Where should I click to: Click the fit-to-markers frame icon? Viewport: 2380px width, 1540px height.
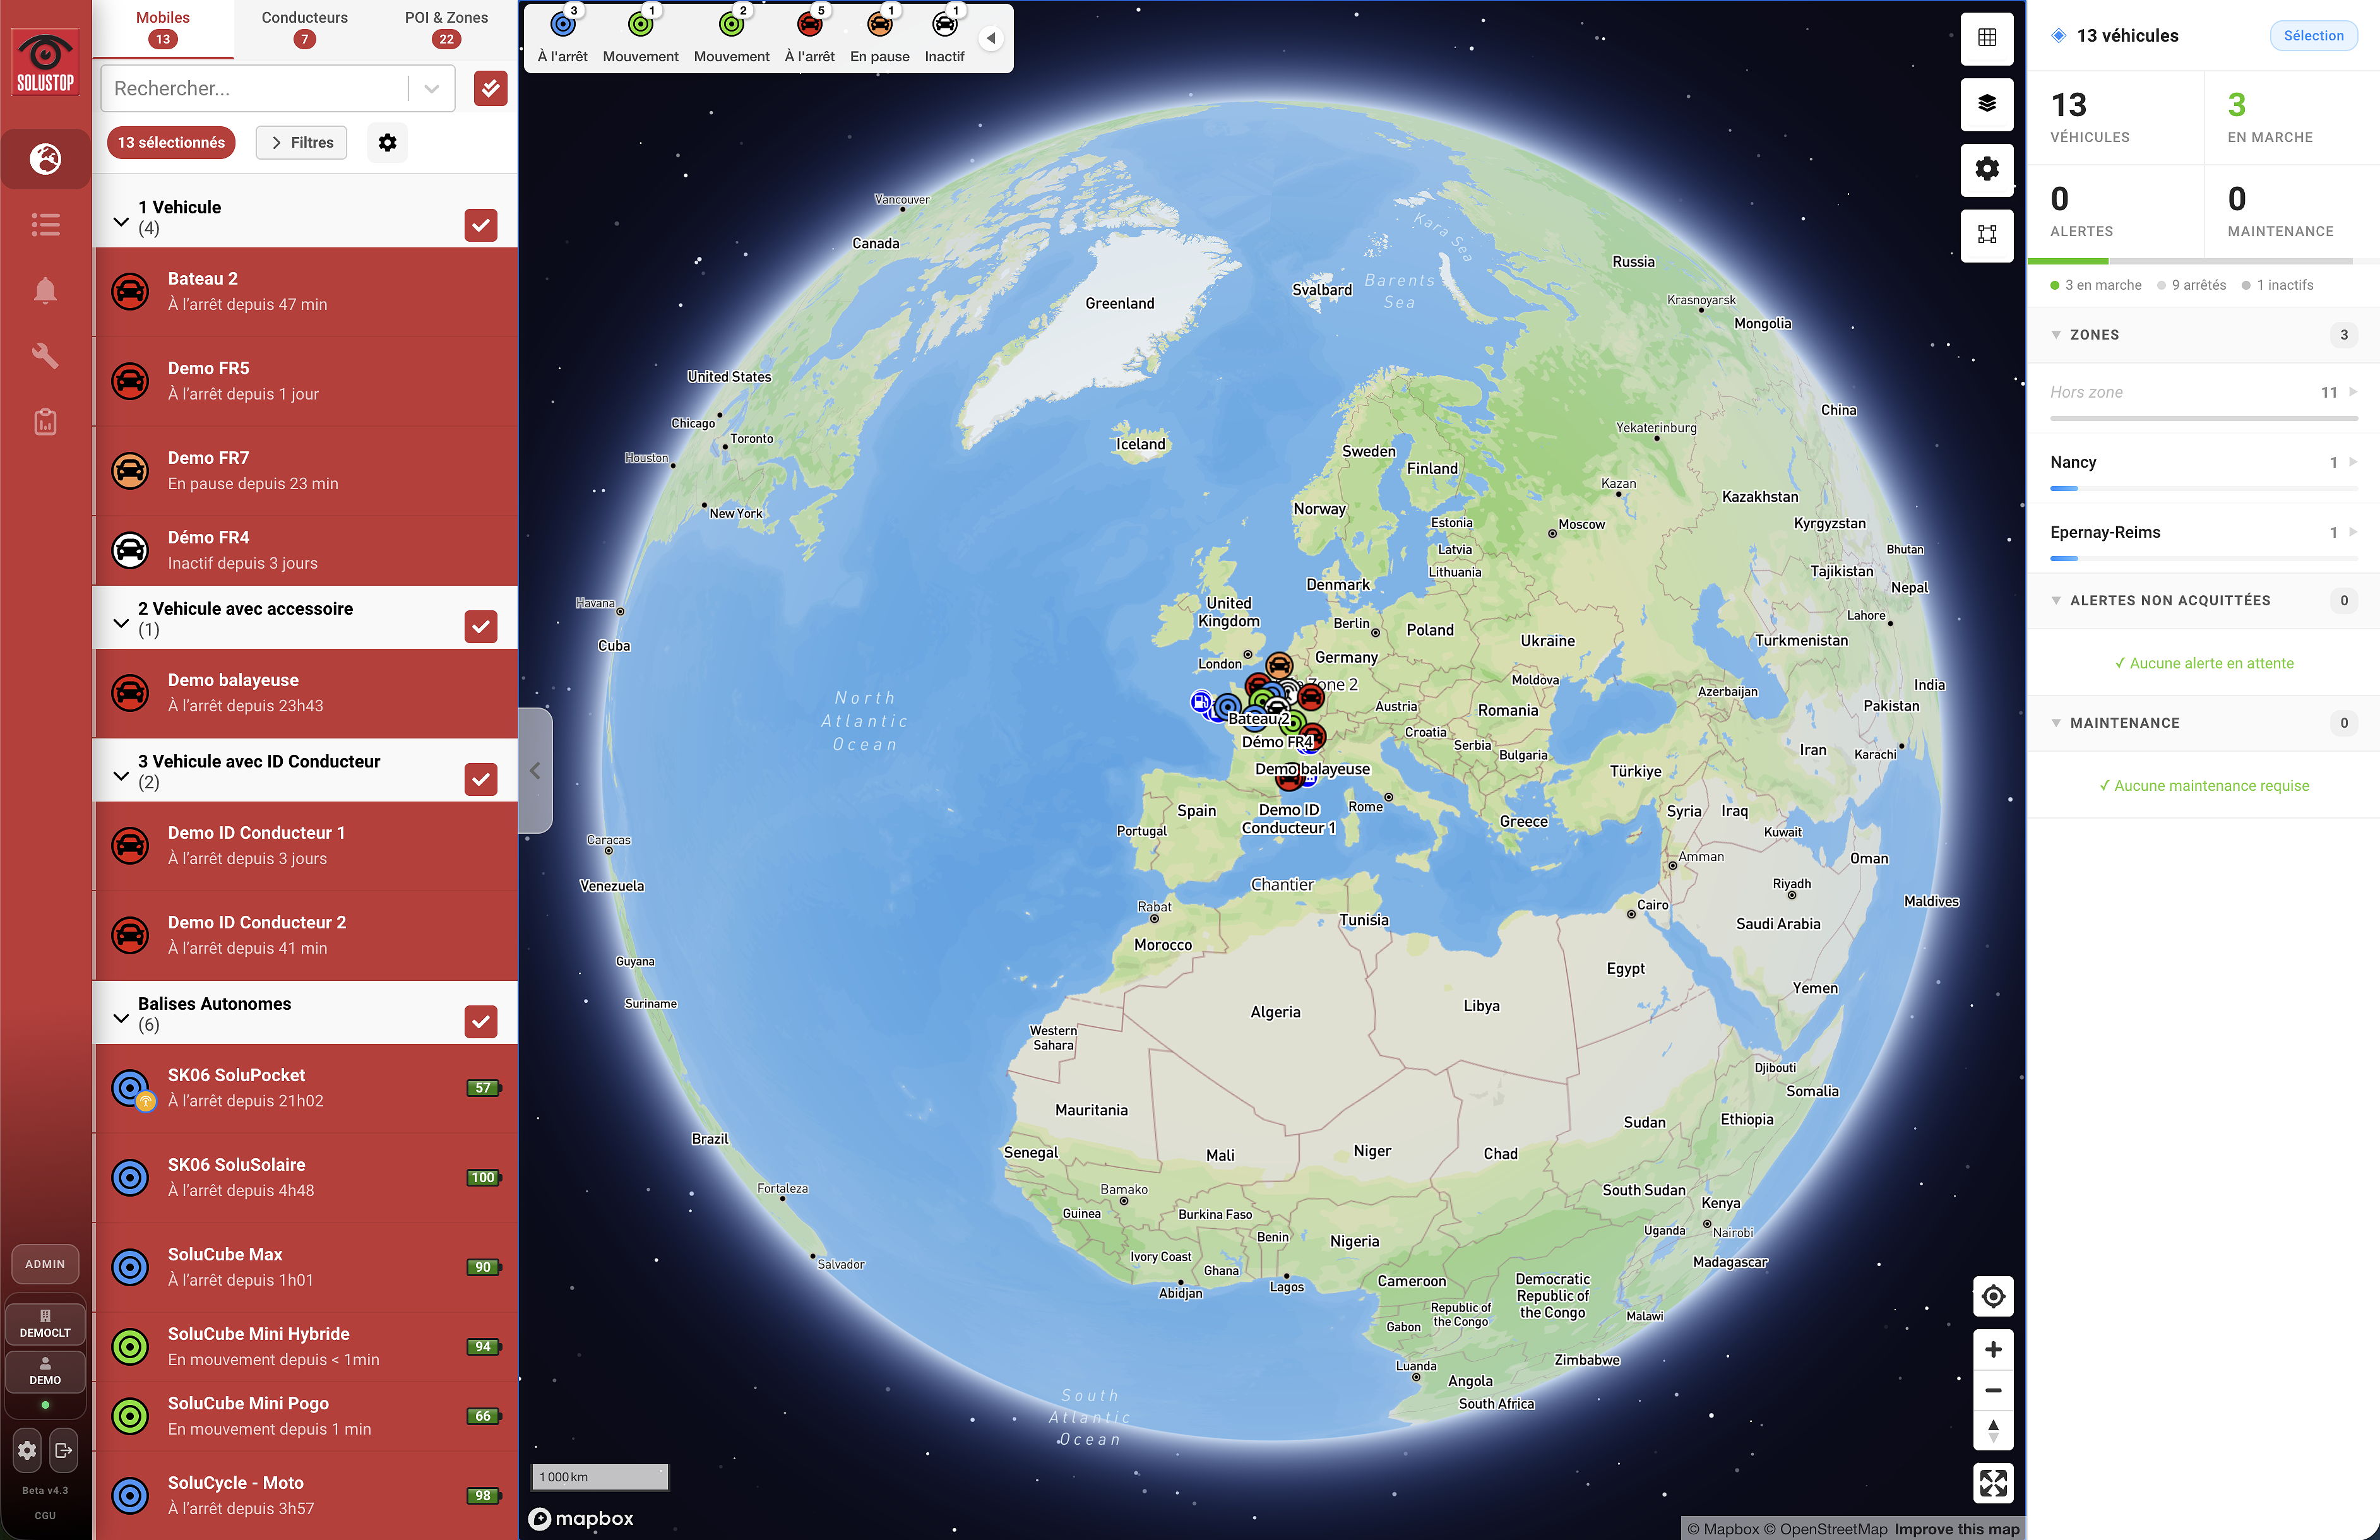point(1987,235)
